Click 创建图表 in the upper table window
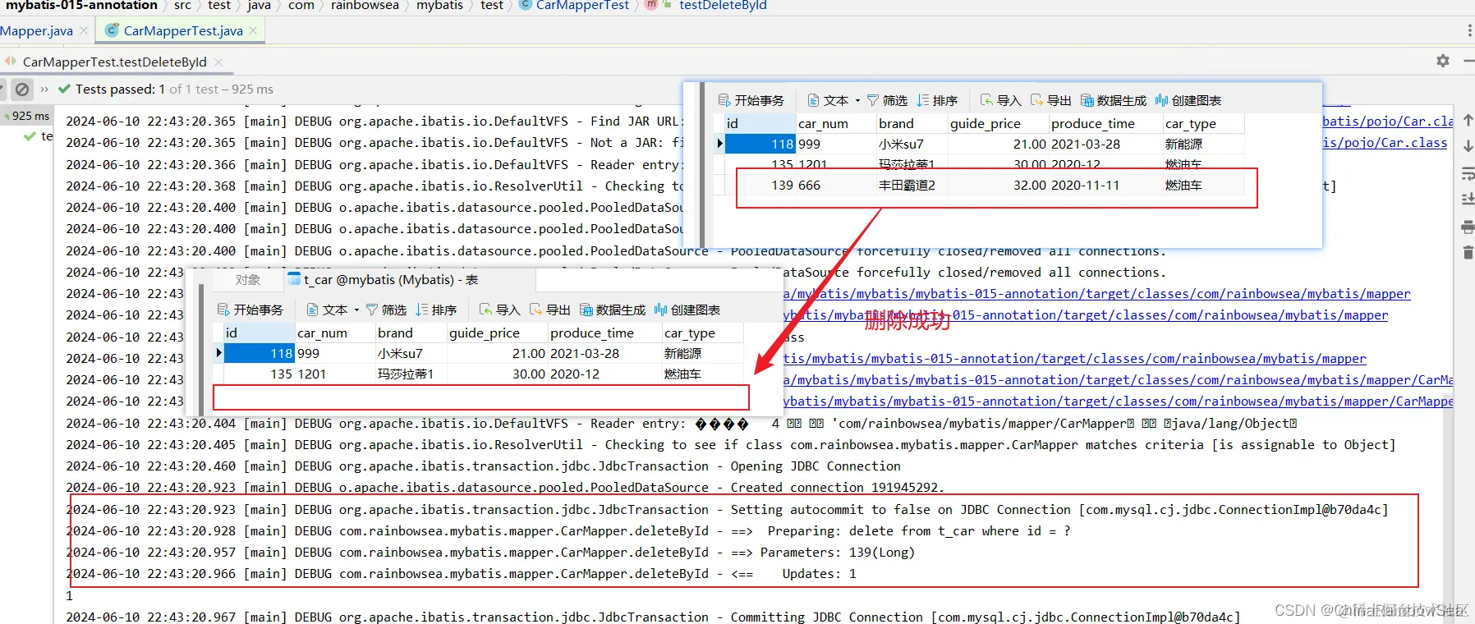Image resolution: width=1475 pixels, height=624 pixels. (x=1188, y=100)
